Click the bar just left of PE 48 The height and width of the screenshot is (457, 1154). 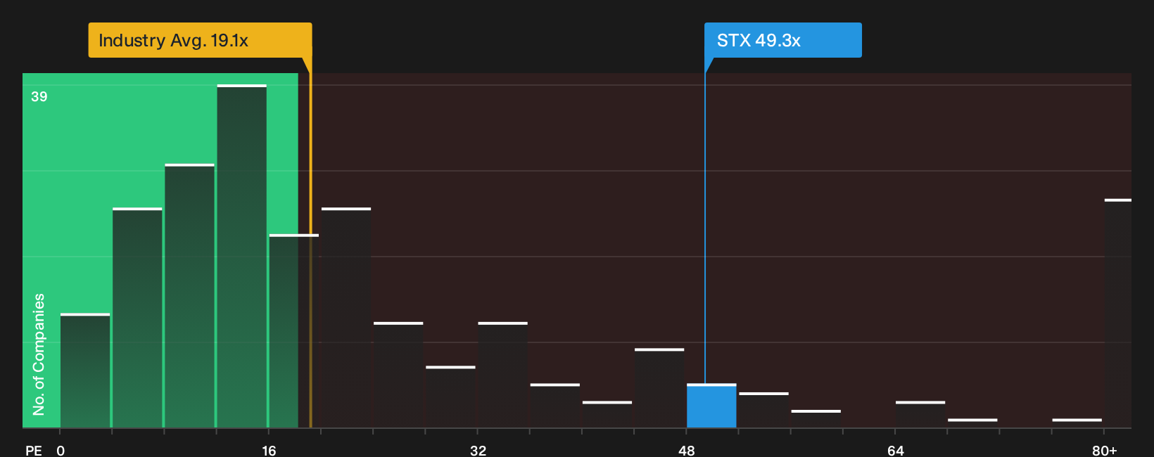pyautogui.click(x=659, y=388)
